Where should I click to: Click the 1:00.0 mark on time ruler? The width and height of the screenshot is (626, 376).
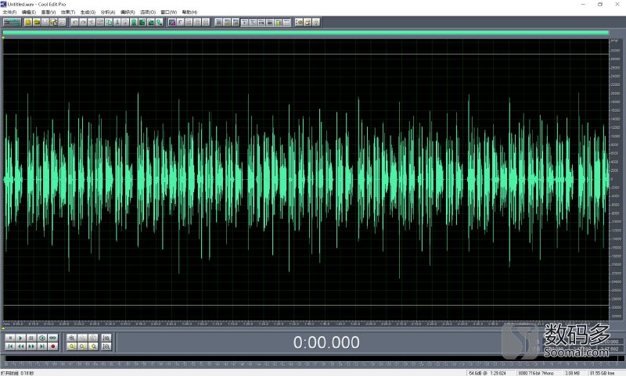coord(187,324)
